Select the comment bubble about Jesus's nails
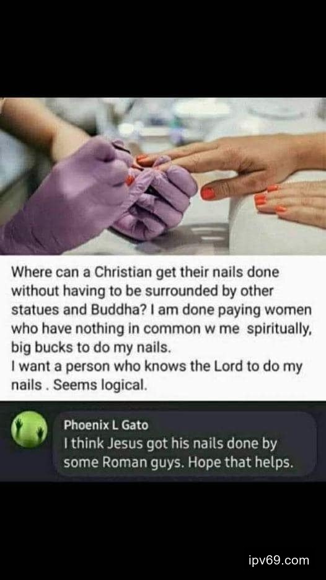 coord(184,444)
